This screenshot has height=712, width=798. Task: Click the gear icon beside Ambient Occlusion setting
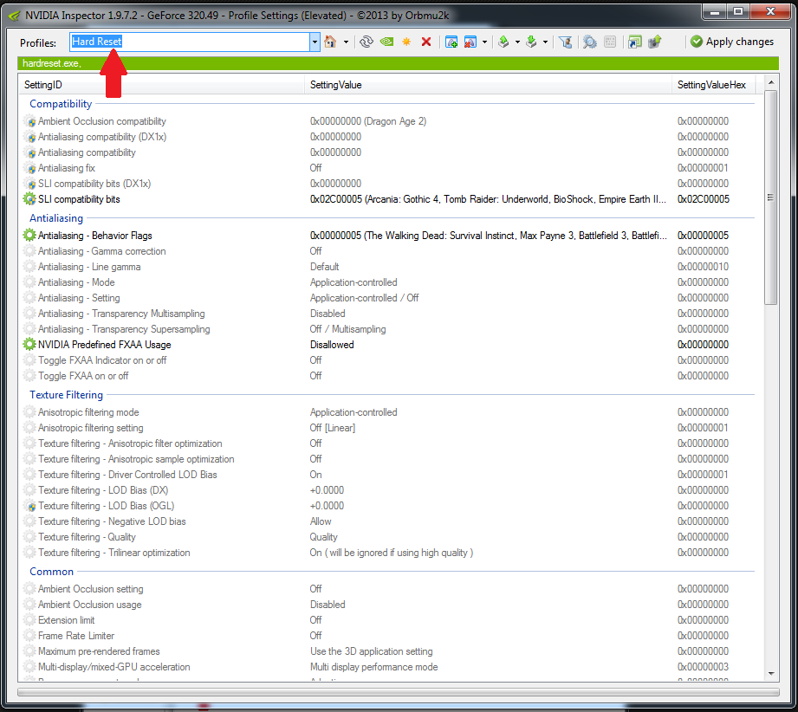tap(29, 589)
